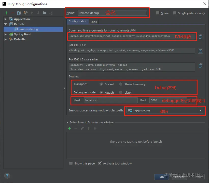This screenshot has width=209, height=183.
Task: Uncheck Activate tool window
Action: (x=100, y=163)
